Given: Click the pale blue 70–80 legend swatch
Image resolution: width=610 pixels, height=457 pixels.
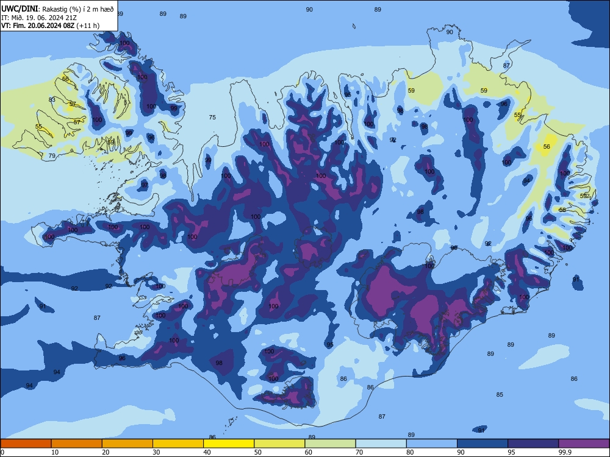Looking at the screenshot, I should click(381, 444).
